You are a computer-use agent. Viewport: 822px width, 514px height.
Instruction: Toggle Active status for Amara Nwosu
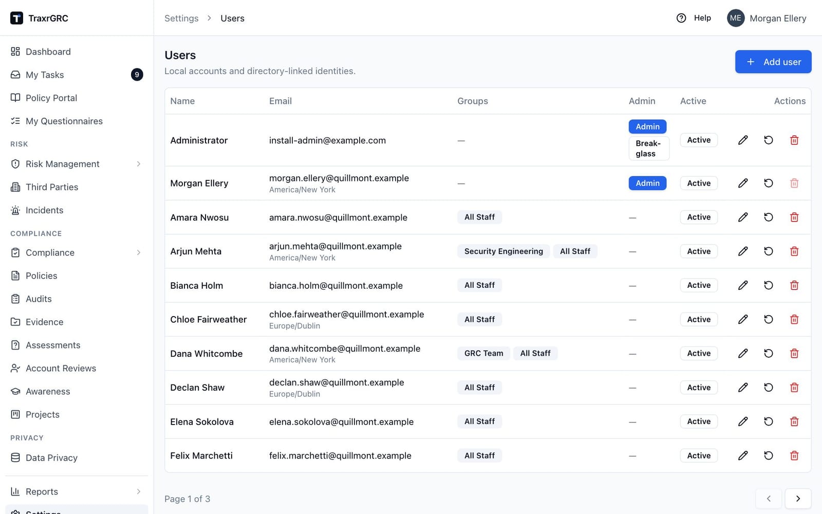point(699,217)
